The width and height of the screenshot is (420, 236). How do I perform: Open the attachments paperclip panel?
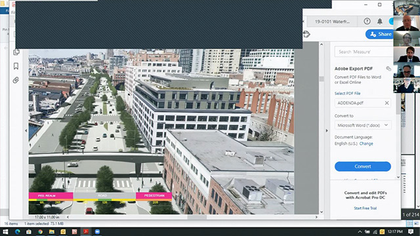click(x=16, y=80)
